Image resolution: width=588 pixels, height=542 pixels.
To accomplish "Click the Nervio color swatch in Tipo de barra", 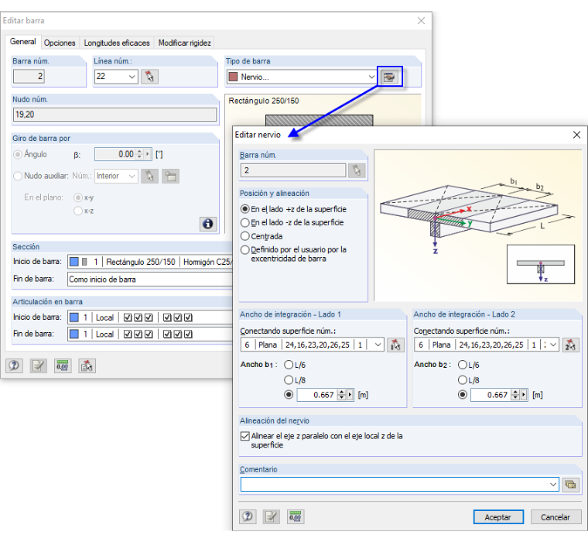I will click(x=233, y=77).
